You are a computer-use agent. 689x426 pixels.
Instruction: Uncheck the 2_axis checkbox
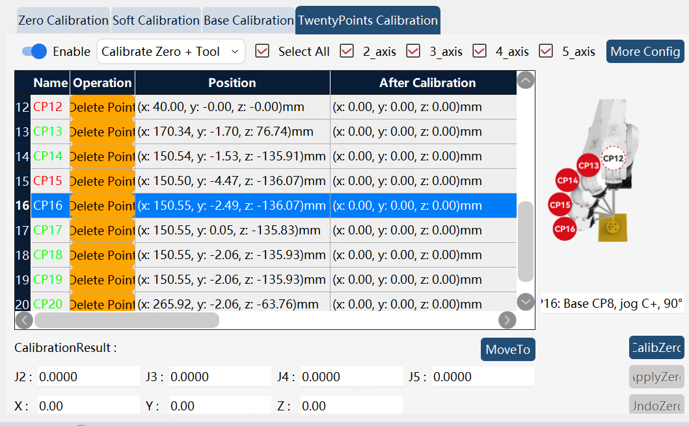pyautogui.click(x=347, y=51)
